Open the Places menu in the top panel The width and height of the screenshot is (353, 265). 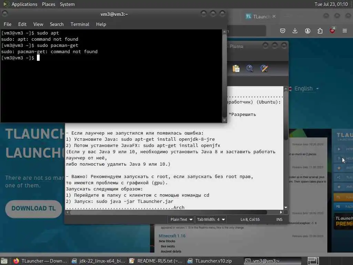tap(48, 4)
